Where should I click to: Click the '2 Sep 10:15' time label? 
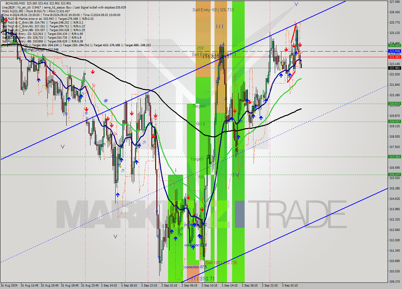(x=209, y=286)
